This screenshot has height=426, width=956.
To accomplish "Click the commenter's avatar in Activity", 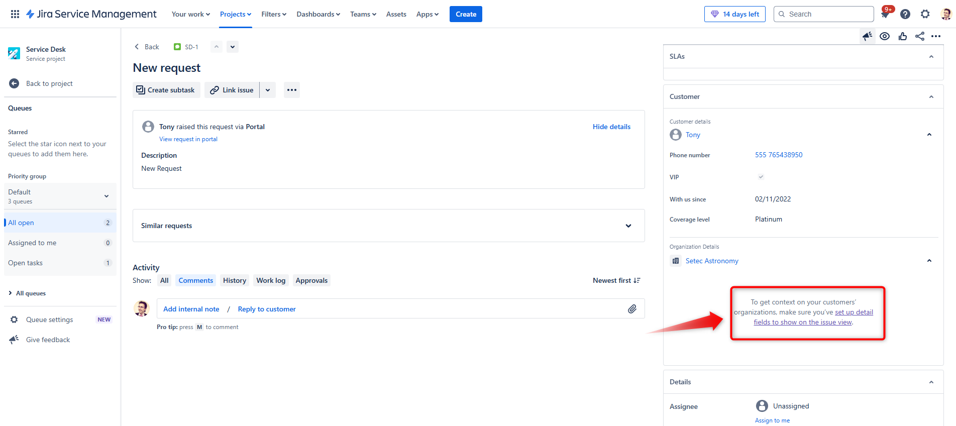I will point(142,308).
